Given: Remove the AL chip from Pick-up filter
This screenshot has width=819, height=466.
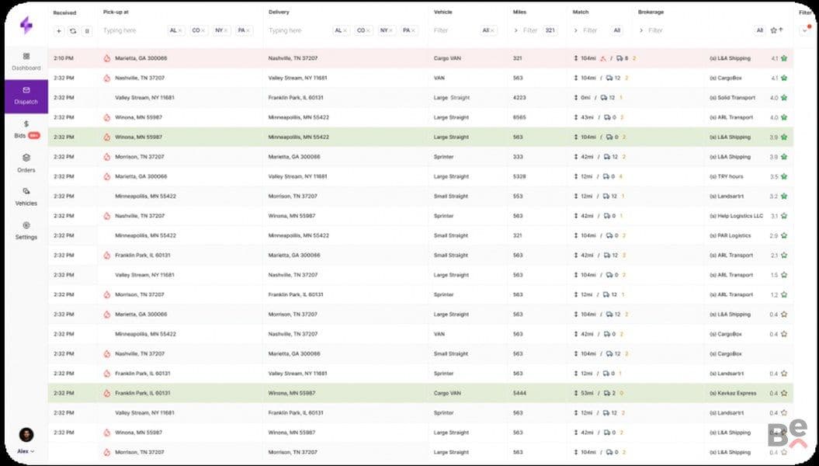Looking at the screenshot, I should coord(180,31).
